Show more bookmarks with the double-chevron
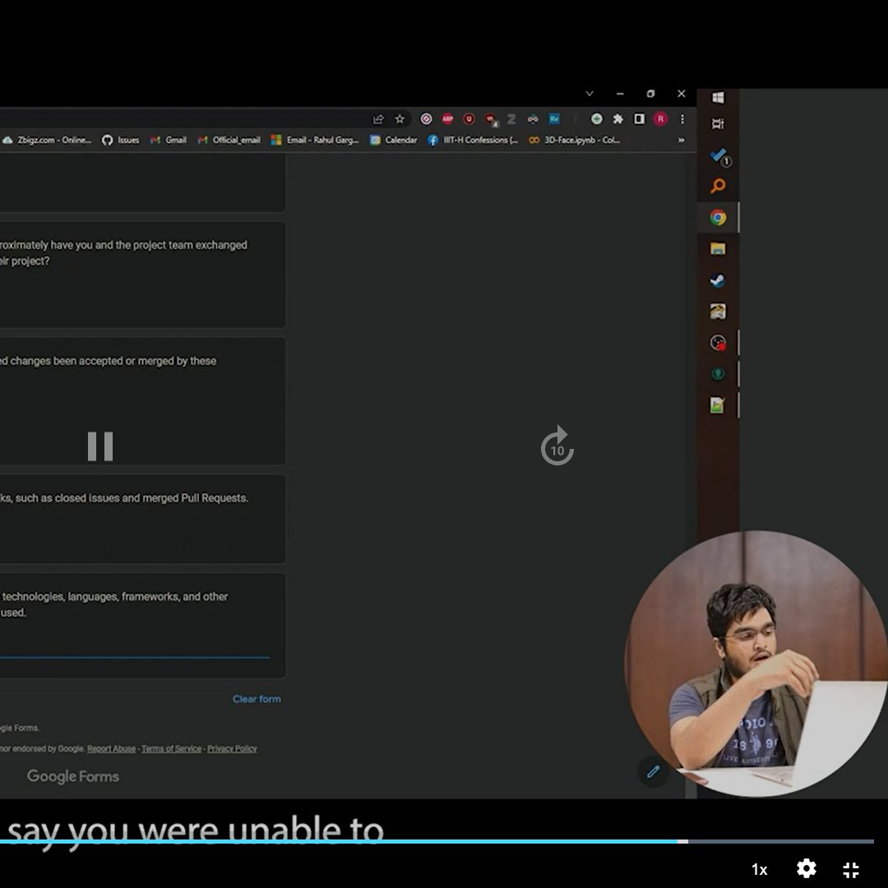Screen dimensions: 888x888 [x=682, y=140]
